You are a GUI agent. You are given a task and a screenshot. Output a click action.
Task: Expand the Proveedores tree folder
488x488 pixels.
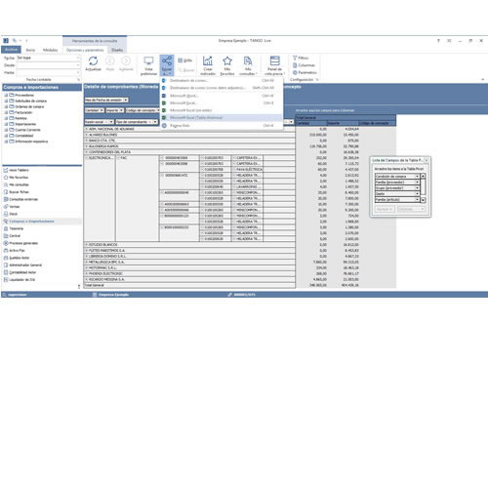pyautogui.click(x=6, y=95)
